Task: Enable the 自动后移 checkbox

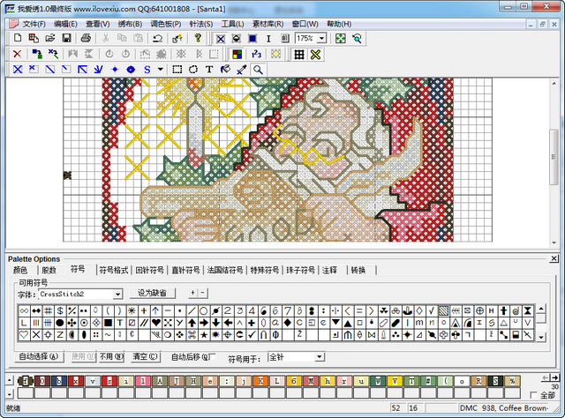Action: [212, 356]
